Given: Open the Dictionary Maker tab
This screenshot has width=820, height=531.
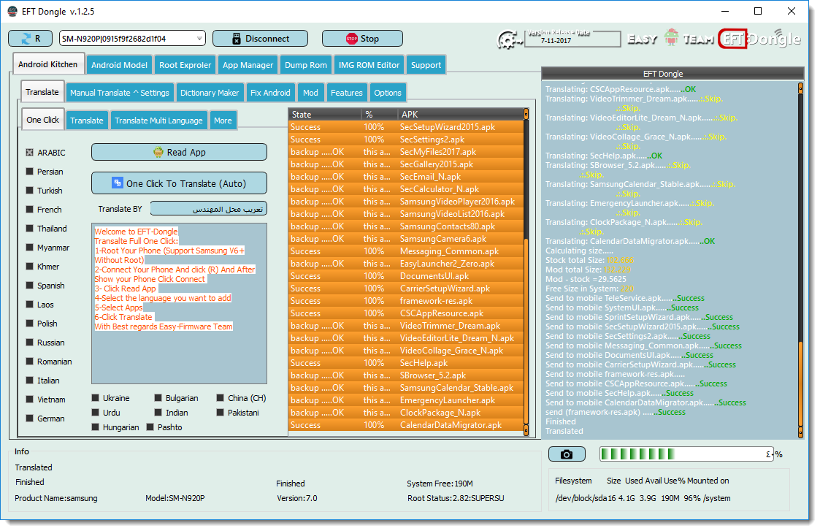Looking at the screenshot, I should (210, 93).
